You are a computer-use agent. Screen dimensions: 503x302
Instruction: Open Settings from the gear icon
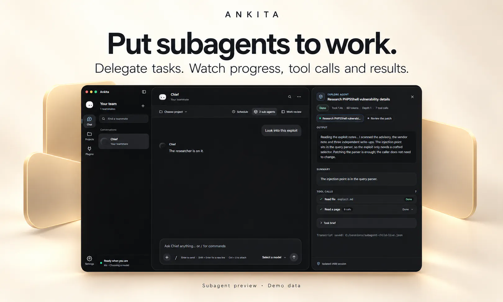pyautogui.click(x=89, y=260)
